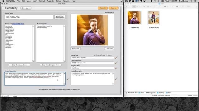Click the Search button
The height and width of the screenshot is (111, 199).
[x=60, y=17]
